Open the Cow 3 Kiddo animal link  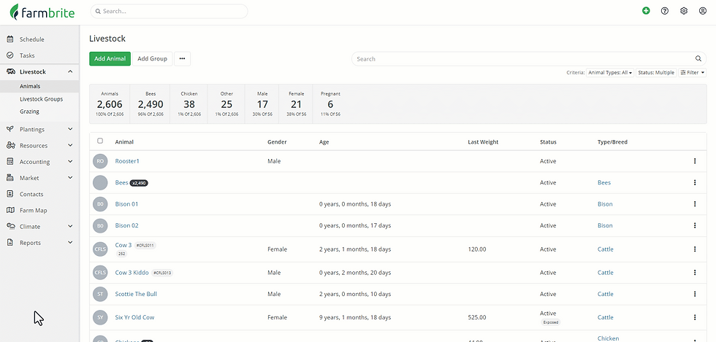(132, 272)
